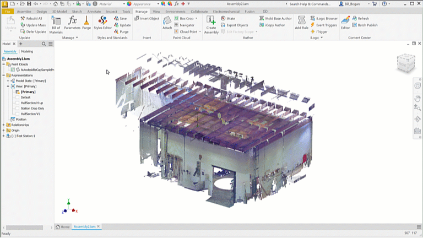Activate the Pan hand navigation tool
This screenshot has width=423, height=238.
[417, 98]
